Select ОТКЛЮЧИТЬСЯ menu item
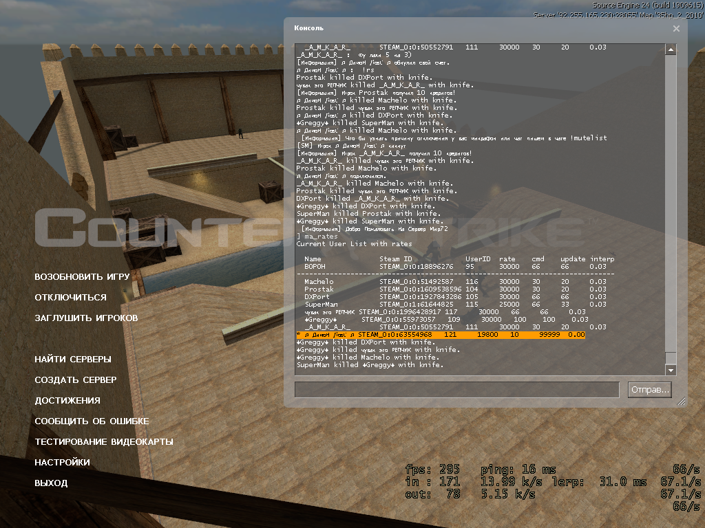This screenshot has width=705, height=528. pyautogui.click(x=71, y=297)
